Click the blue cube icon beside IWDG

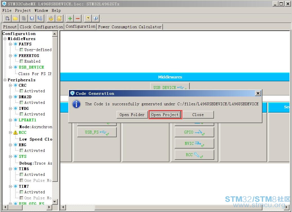point(16,108)
